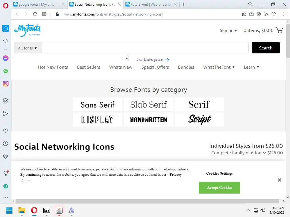The width and height of the screenshot is (290, 217).
Task: Search open tabs magnifier icon
Action: tap(250, 4)
